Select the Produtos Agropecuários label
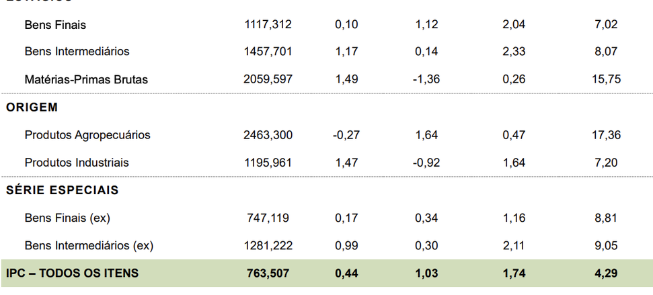The width and height of the screenshot is (653, 295). click(87, 135)
